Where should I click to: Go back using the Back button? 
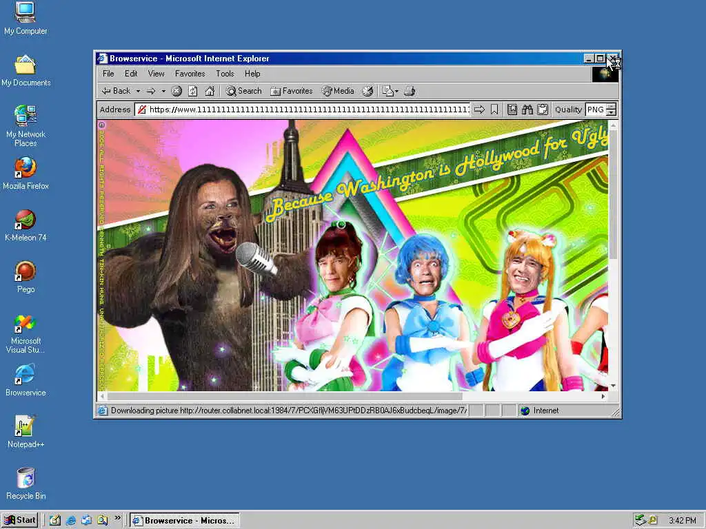(116, 91)
